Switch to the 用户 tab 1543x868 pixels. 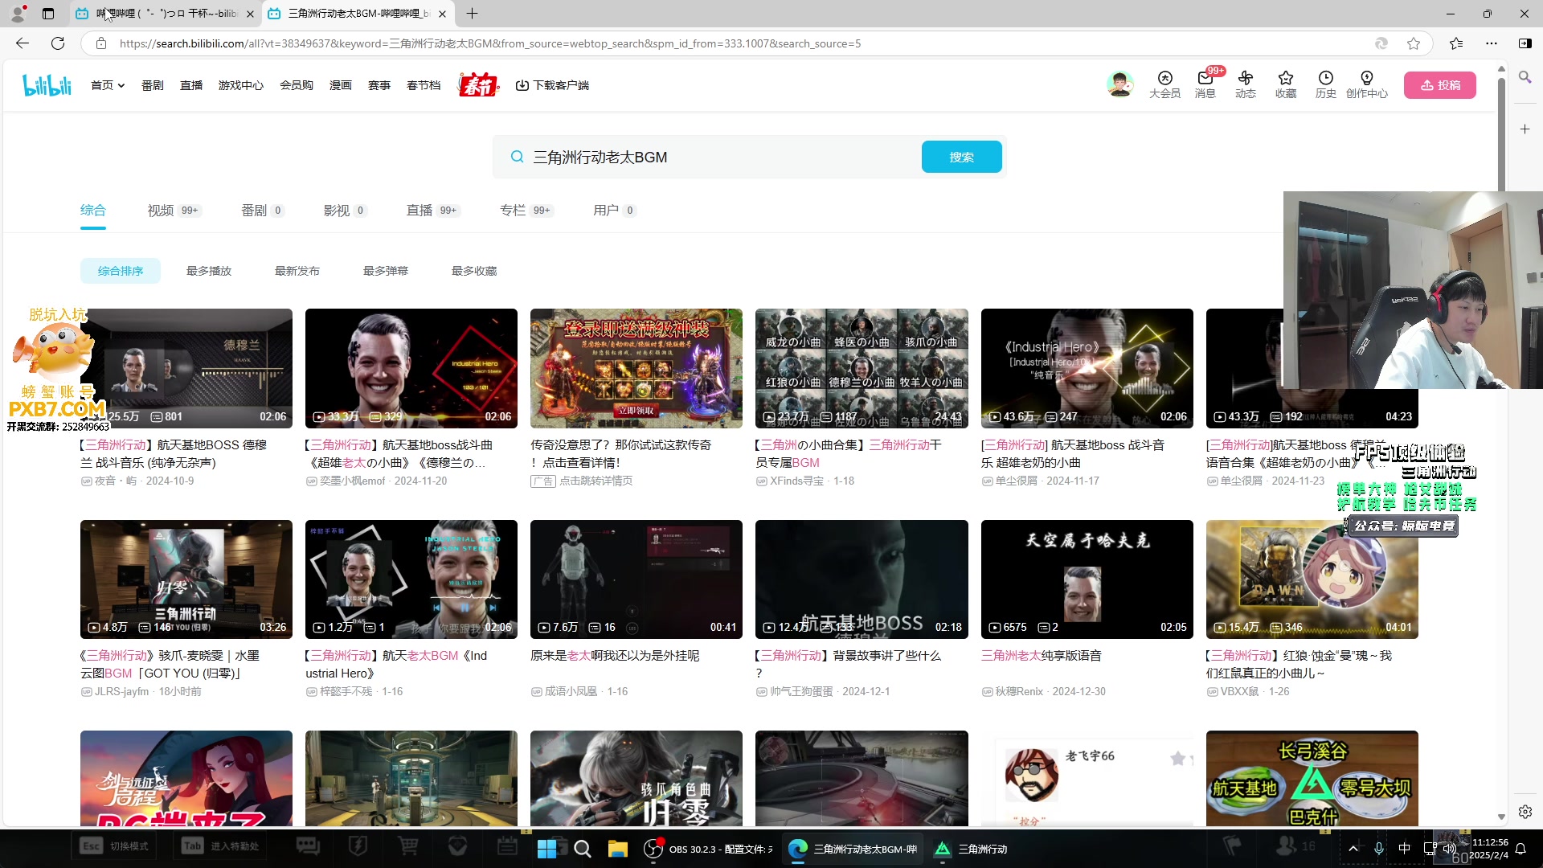click(615, 211)
